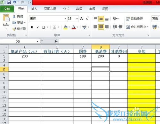The width and height of the screenshot is (160, 124).
Task: Click the Cut (剪切) scissors button
Action: click(x=18, y=17)
